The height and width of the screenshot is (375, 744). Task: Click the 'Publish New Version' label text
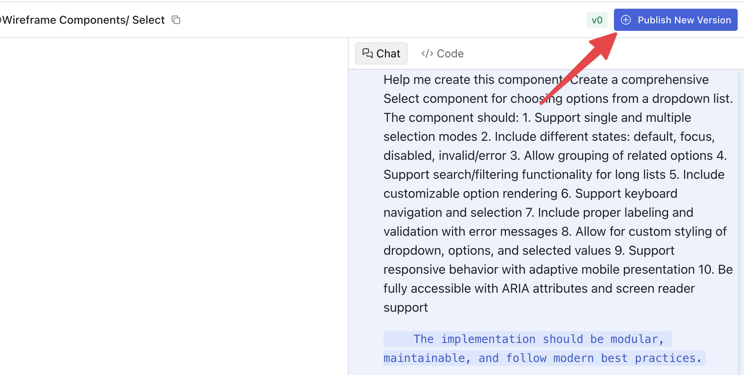point(684,20)
